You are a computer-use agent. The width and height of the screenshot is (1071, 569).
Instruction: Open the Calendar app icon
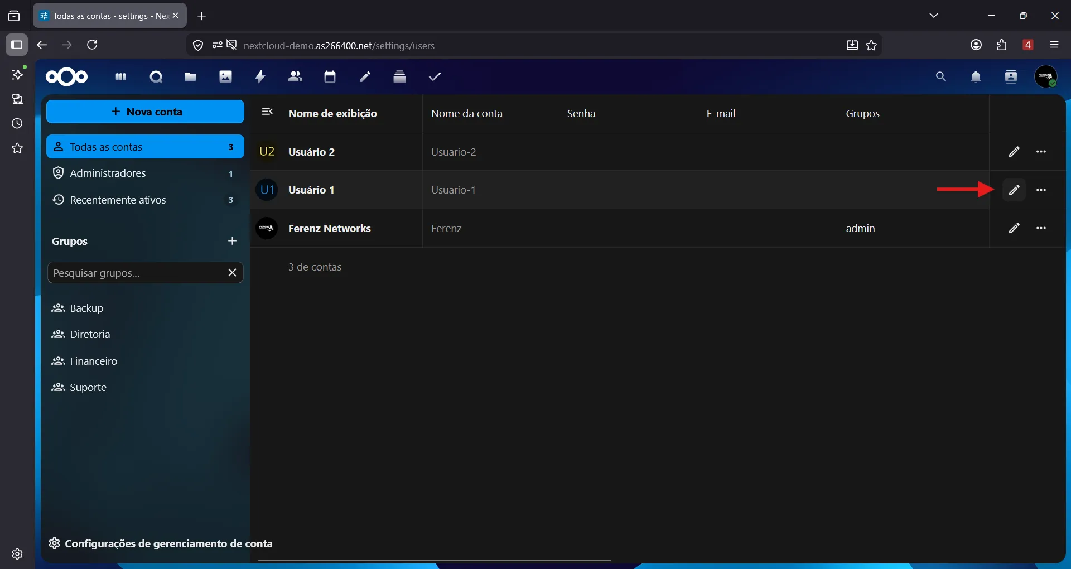[x=330, y=77]
